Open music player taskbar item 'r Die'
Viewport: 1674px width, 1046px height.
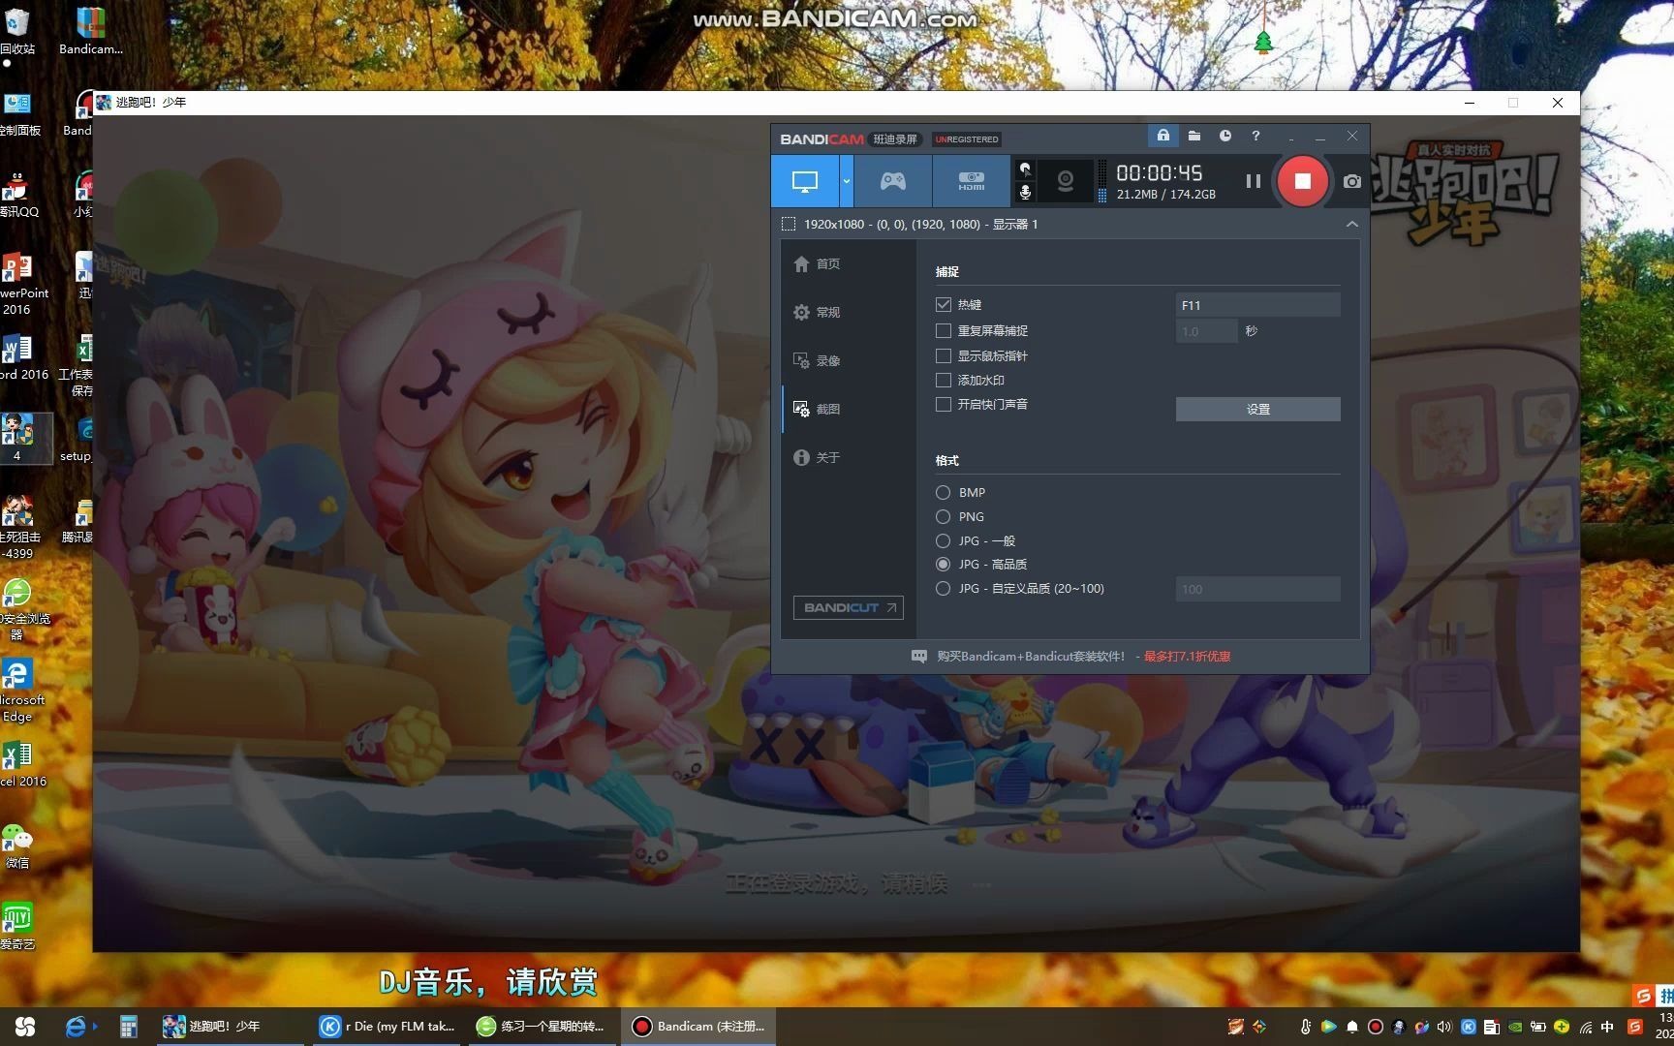point(387,1027)
